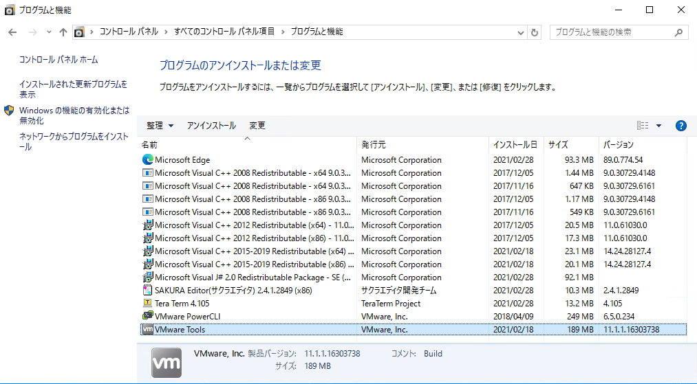Open help with the blue question mark
The height and width of the screenshot is (384, 697).
tap(680, 126)
